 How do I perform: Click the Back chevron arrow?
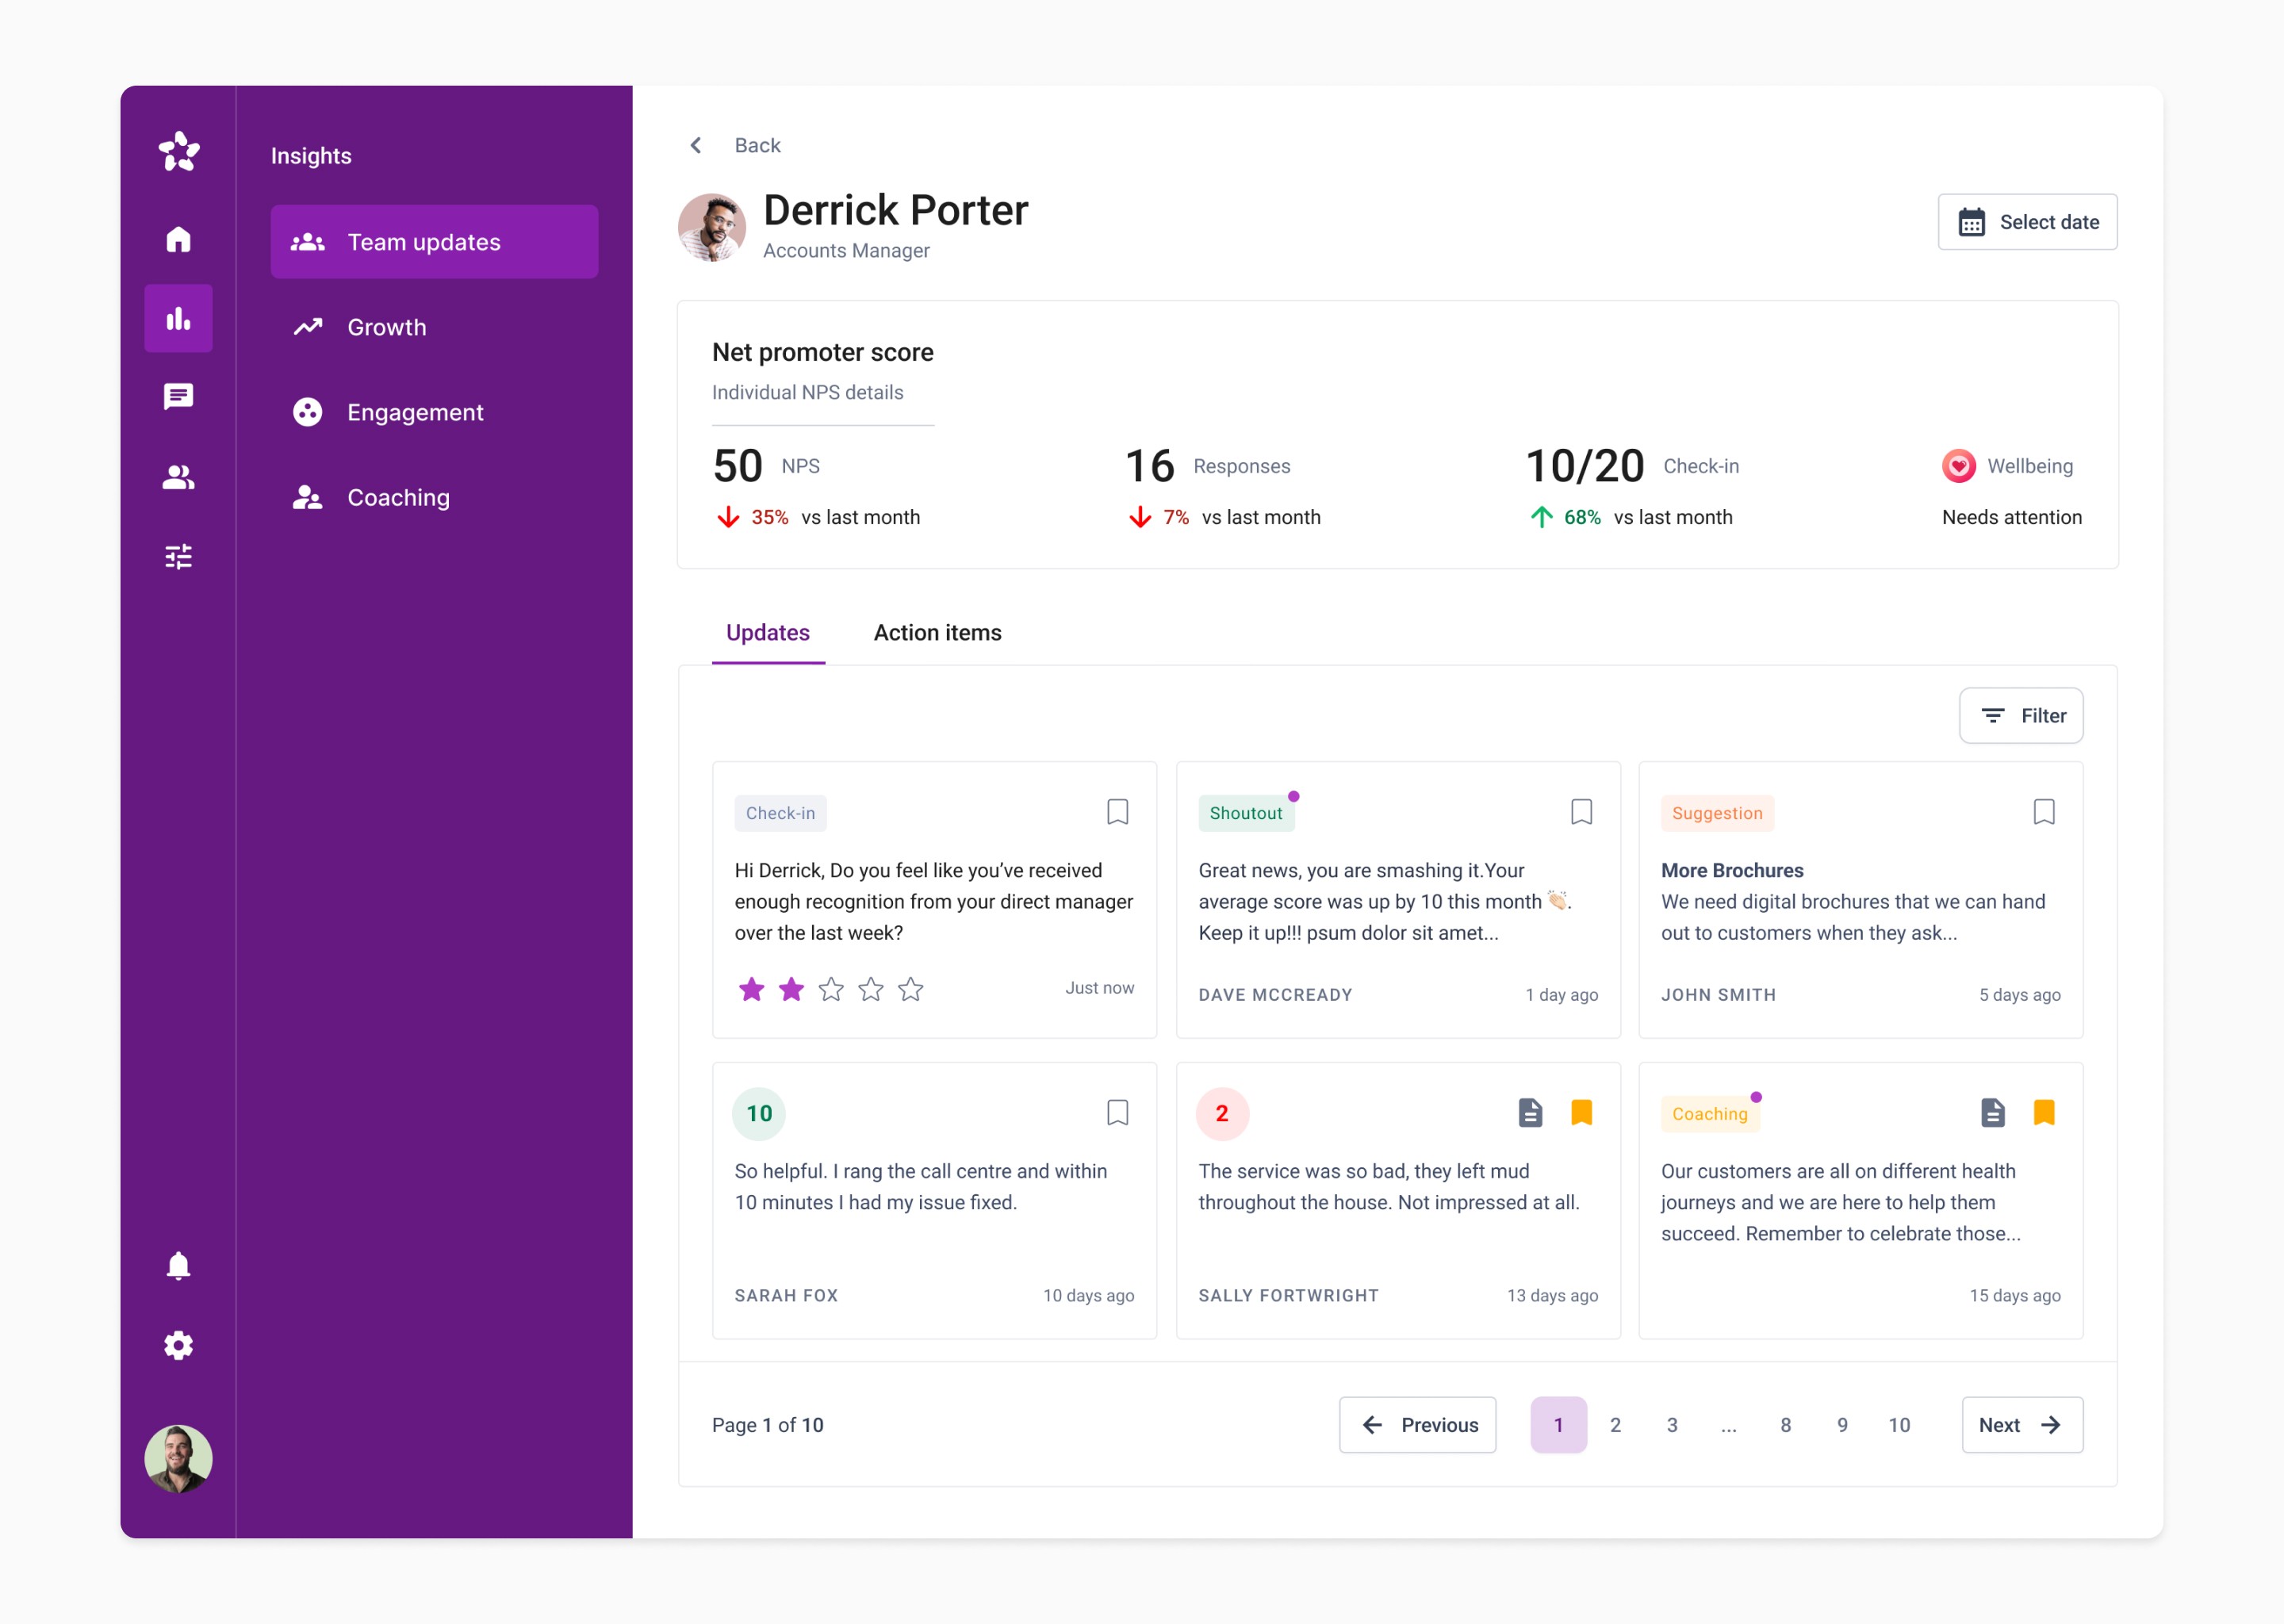[x=696, y=145]
